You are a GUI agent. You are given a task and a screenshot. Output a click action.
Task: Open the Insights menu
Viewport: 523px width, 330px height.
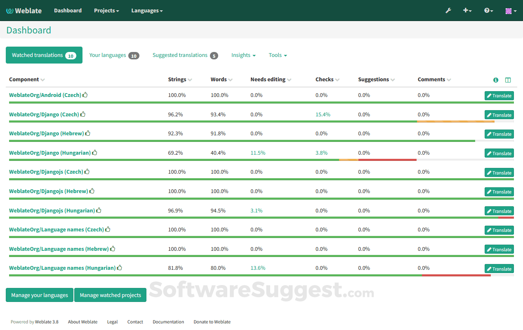click(x=243, y=55)
